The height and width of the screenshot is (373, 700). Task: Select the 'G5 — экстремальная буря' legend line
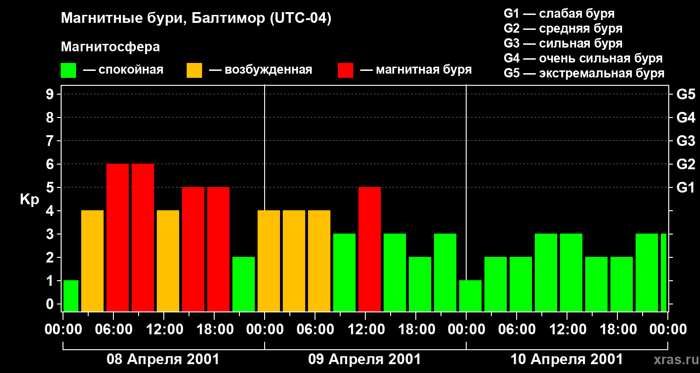point(584,73)
